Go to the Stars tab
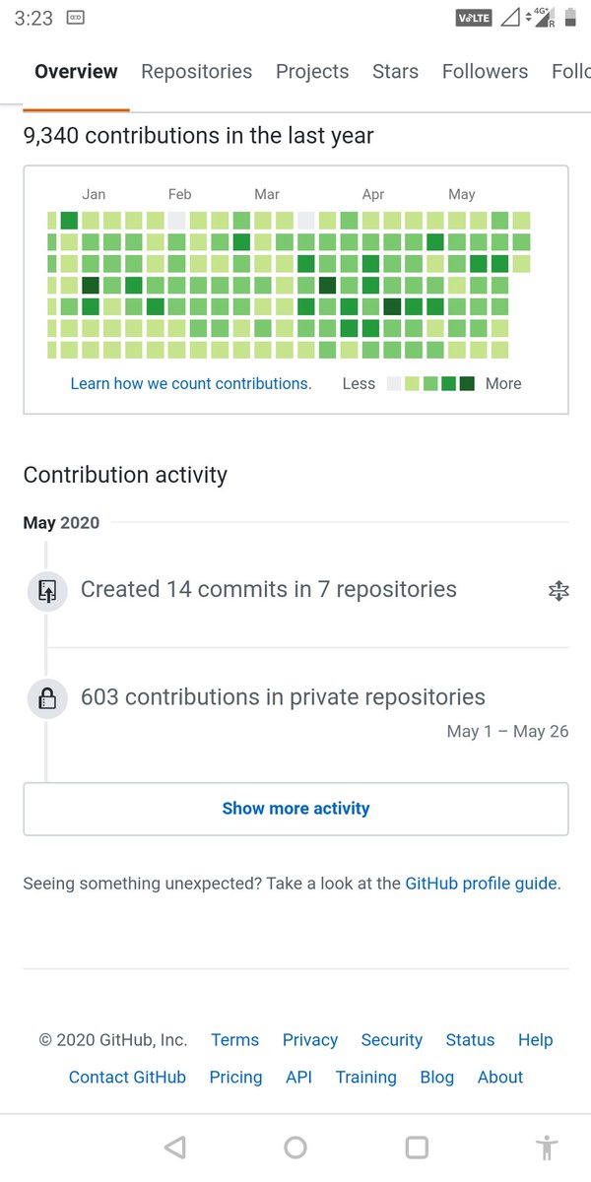591x1182 pixels. (x=395, y=71)
